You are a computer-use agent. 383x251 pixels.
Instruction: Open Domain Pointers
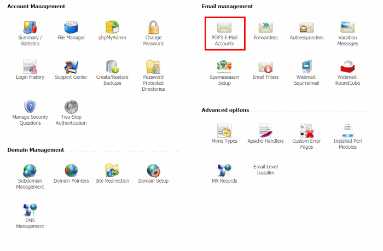tap(71, 171)
